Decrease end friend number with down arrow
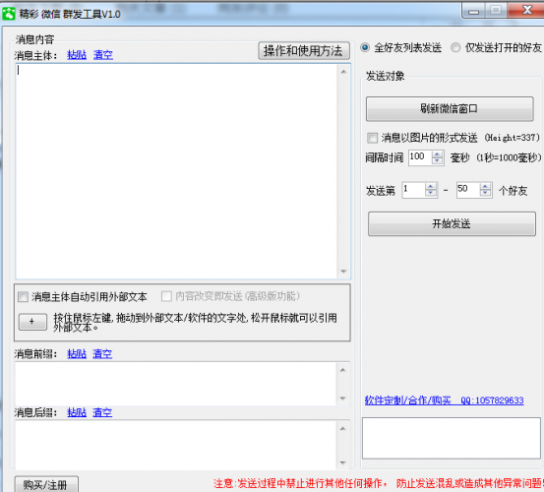This screenshot has width=544, height=492. click(485, 194)
